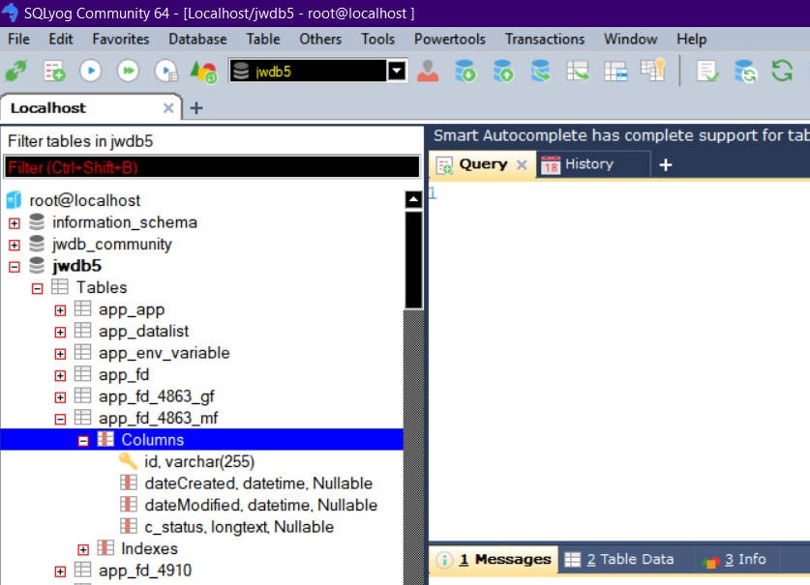The image size is (810, 585).
Task: Open a new query editor from toolbar
Action: 53,71
